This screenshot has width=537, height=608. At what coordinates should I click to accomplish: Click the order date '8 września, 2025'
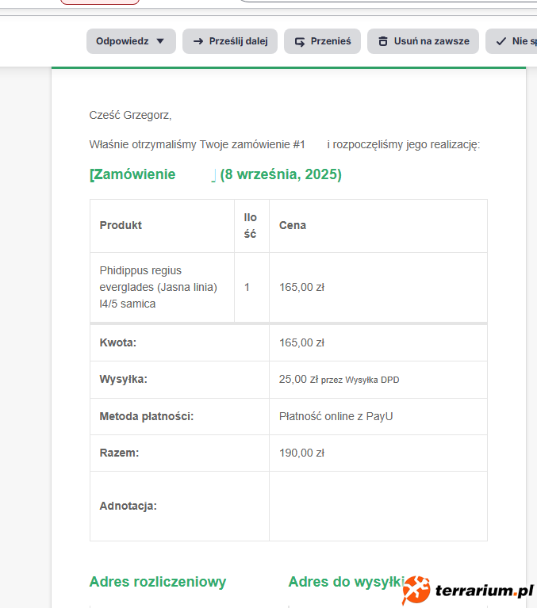coord(281,174)
